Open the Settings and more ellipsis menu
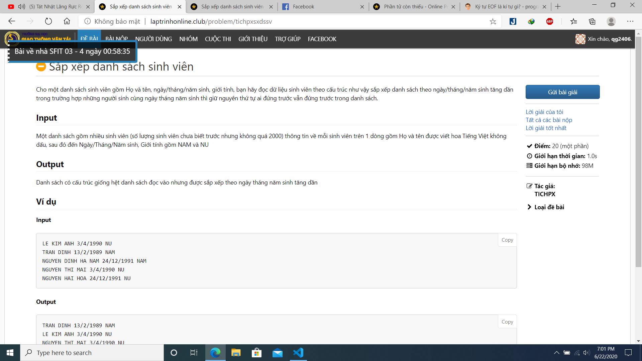 (630, 21)
